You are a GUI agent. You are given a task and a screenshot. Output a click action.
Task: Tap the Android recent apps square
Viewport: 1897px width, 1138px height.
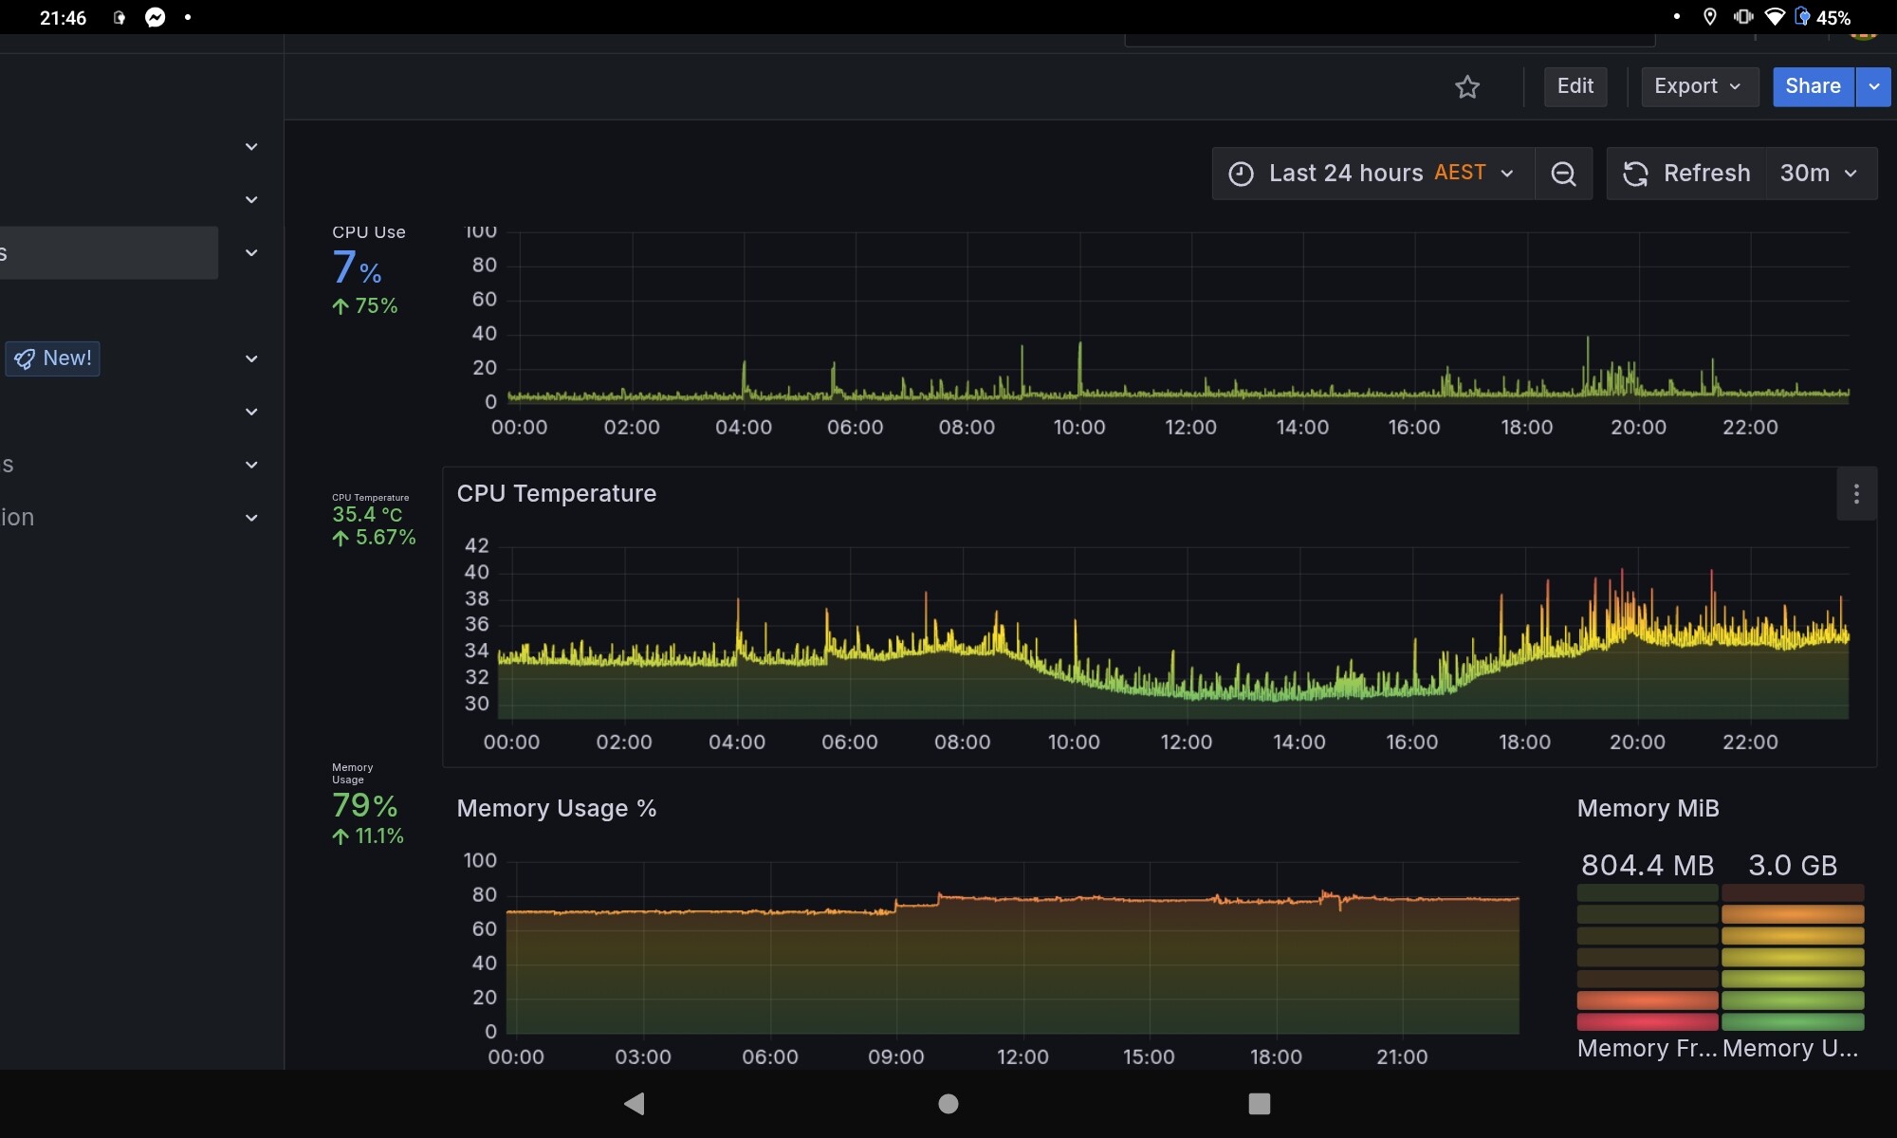1259,1103
